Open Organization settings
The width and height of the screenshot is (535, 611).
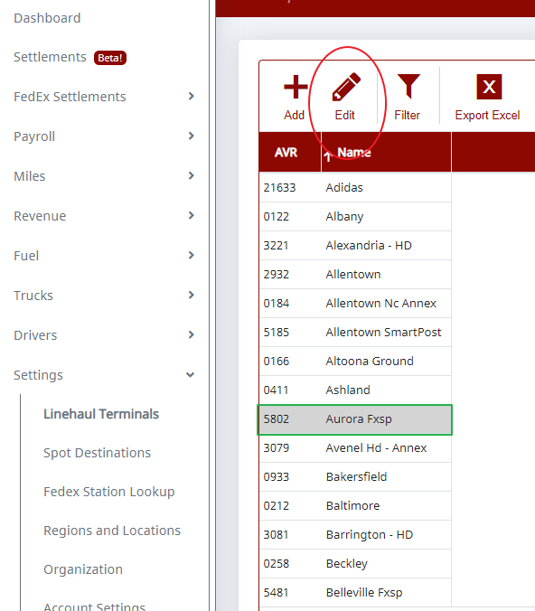point(83,569)
